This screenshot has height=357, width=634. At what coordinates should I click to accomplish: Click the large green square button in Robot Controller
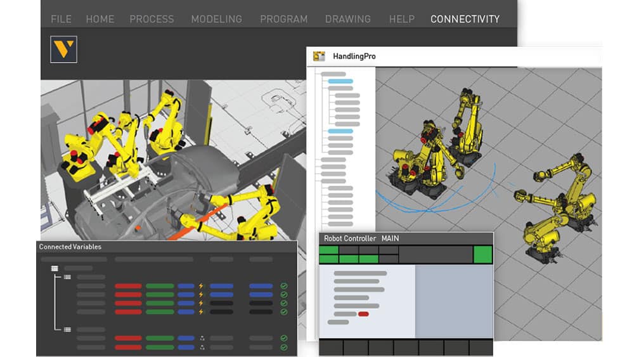tap(482, 255)
